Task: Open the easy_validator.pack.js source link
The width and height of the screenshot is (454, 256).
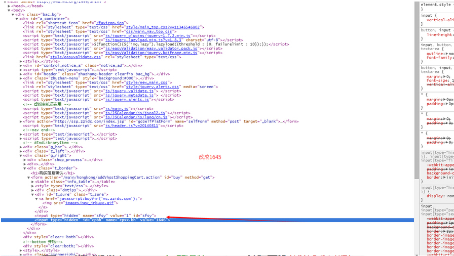Action: click(151, 49)
